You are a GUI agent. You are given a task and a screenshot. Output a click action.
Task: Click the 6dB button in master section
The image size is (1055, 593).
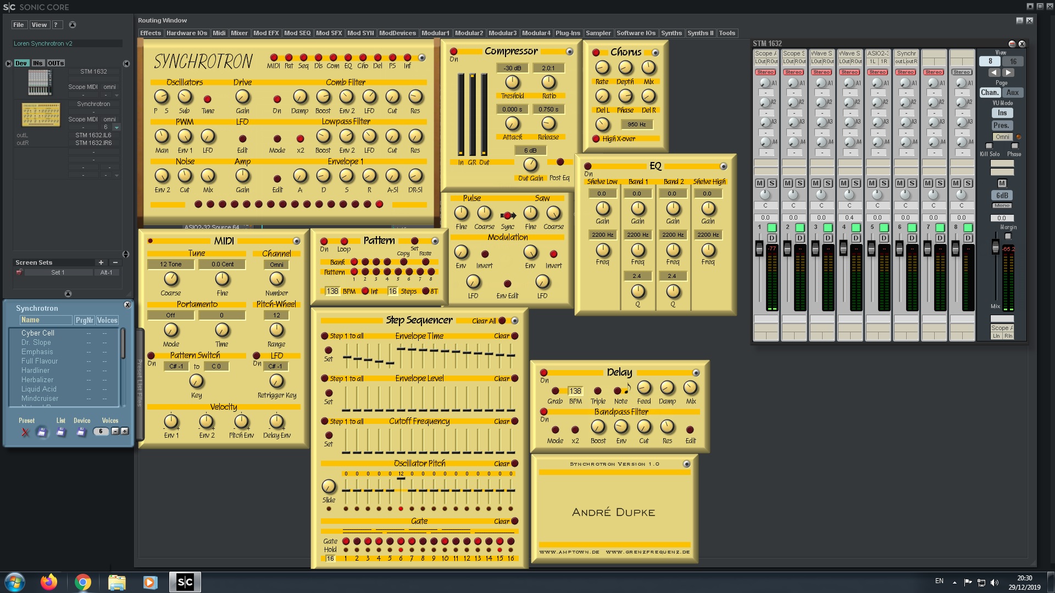coord(1002,195)
